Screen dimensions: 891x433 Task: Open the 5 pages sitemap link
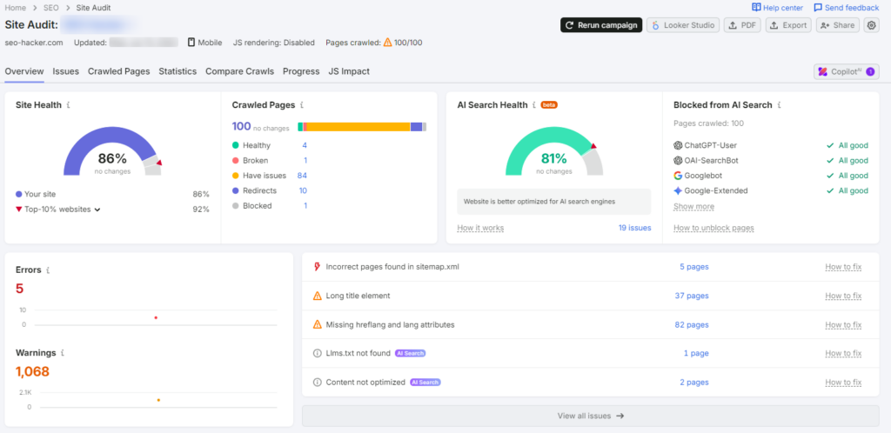click(x=694, y=267)
